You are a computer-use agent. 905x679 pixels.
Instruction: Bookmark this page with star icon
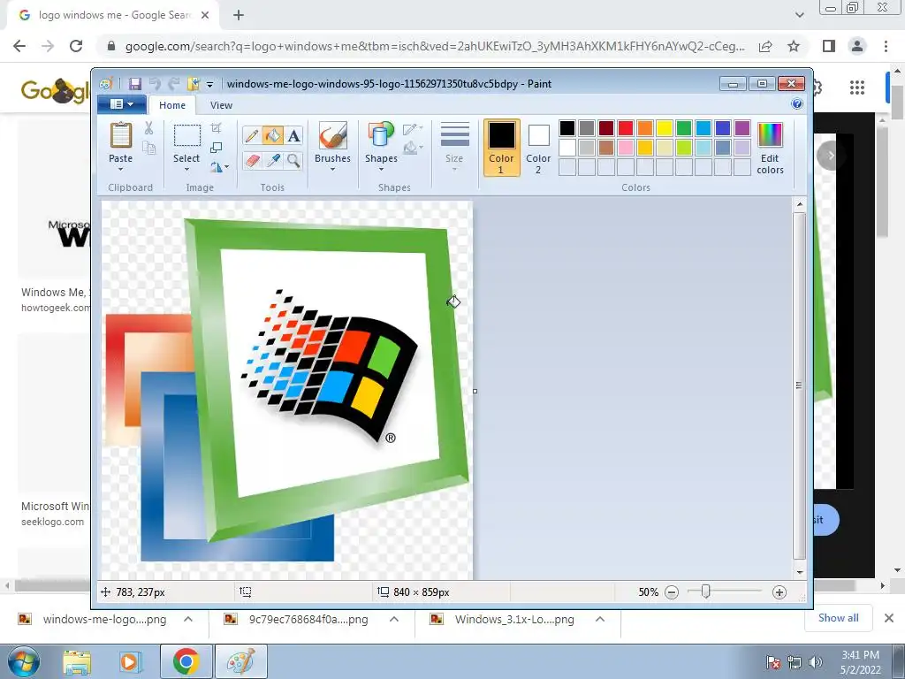(x=794, y=46)
